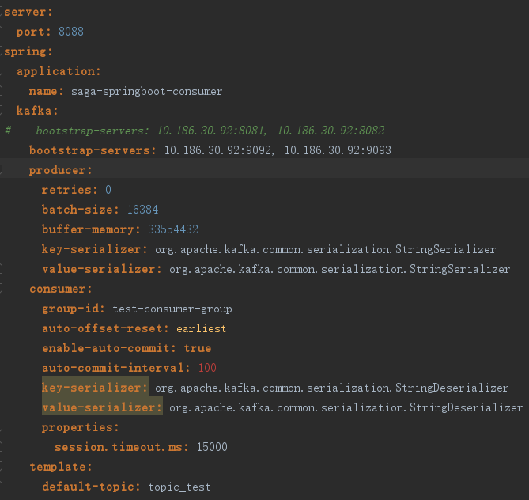Click the session.timeout.ms value 15000
The image size is (529, 500).
pos(212,447)
